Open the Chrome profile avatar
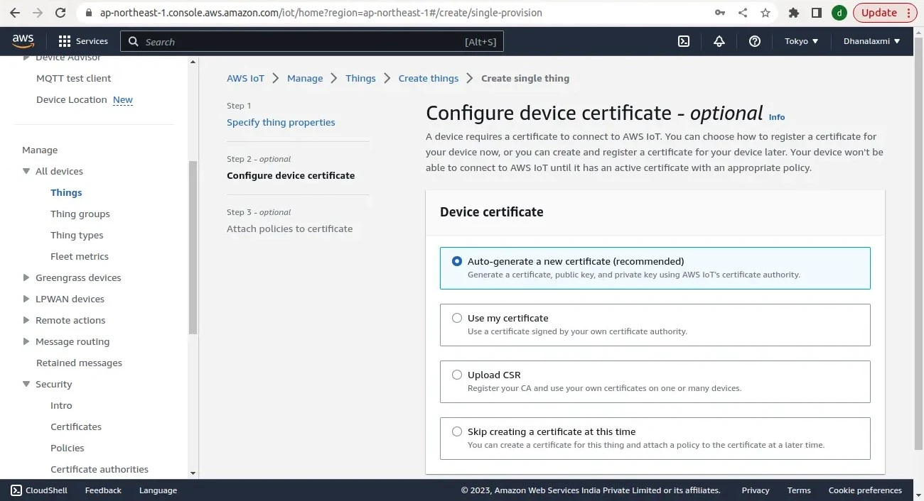The image size is (924, 501). pos(839,13)
